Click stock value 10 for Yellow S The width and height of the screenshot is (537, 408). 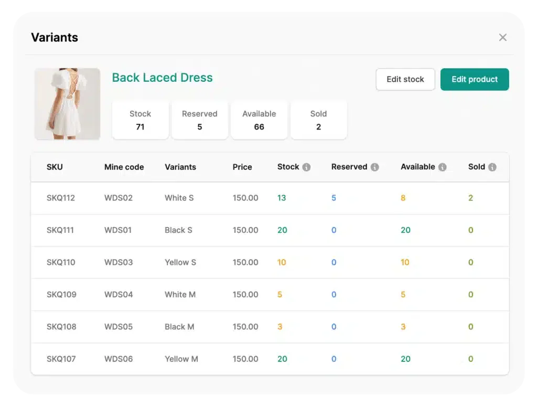click(x=282, y=262)
